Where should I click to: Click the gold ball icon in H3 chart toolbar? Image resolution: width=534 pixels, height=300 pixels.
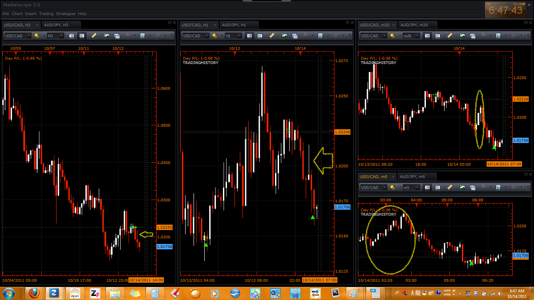[36, 36]
